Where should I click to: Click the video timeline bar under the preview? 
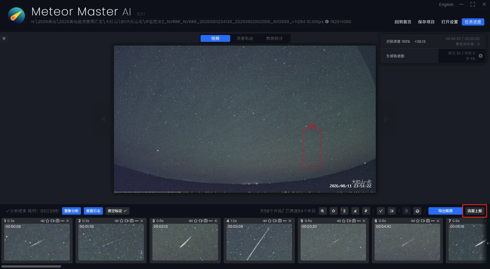(x=245, y=192)
